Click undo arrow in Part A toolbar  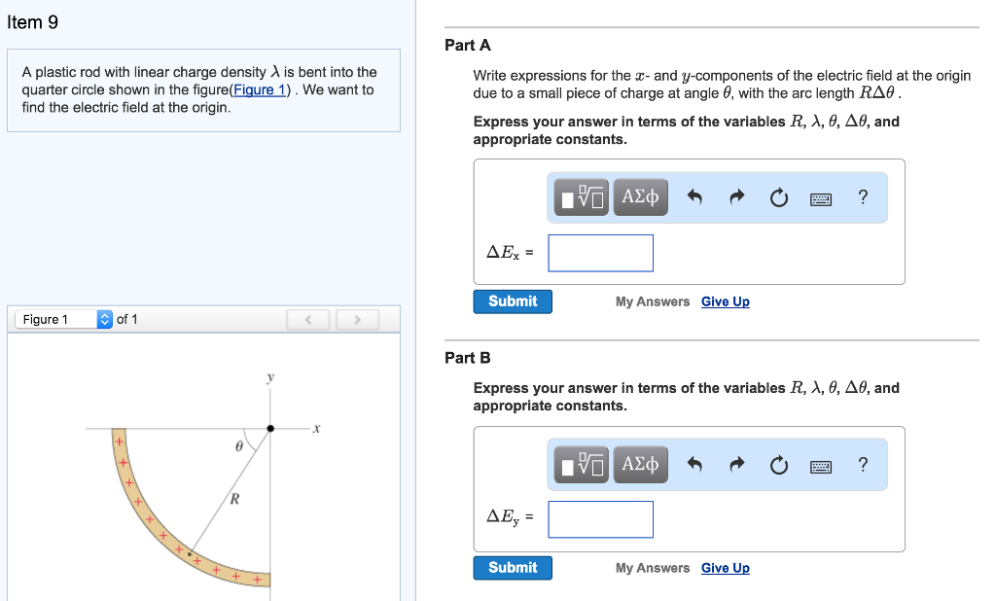(694, 198)
